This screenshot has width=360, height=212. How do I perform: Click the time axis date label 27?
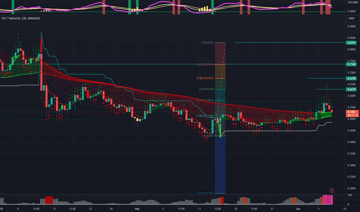pyautogui.click(x=272, y=209)
